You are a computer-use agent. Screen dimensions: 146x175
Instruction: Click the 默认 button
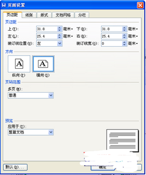15,167
